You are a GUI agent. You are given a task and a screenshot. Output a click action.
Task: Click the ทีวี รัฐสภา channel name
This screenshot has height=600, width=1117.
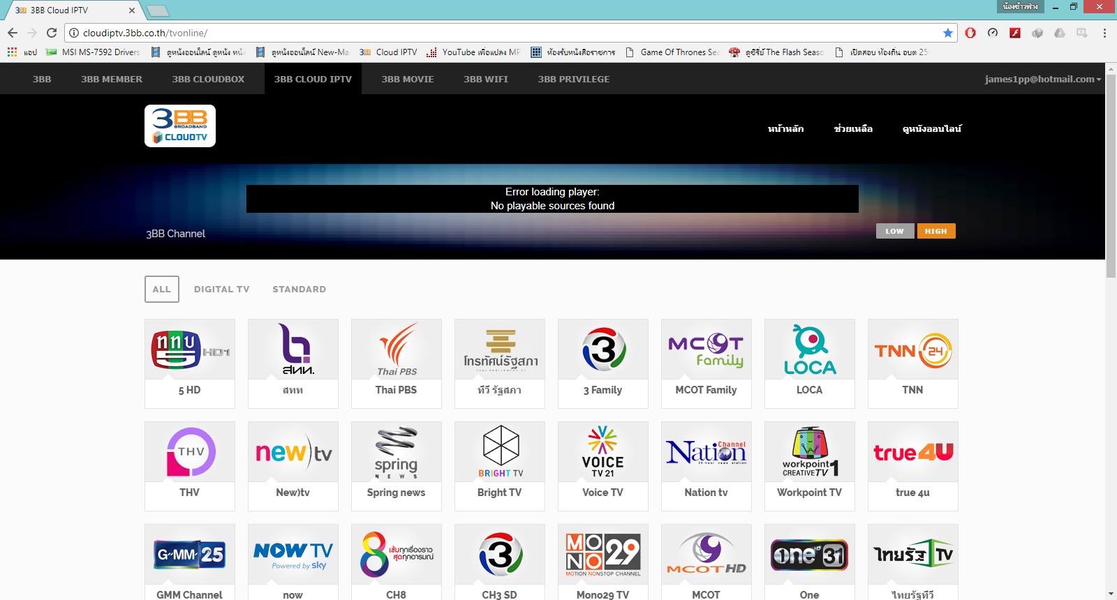(x=500, y=390)
